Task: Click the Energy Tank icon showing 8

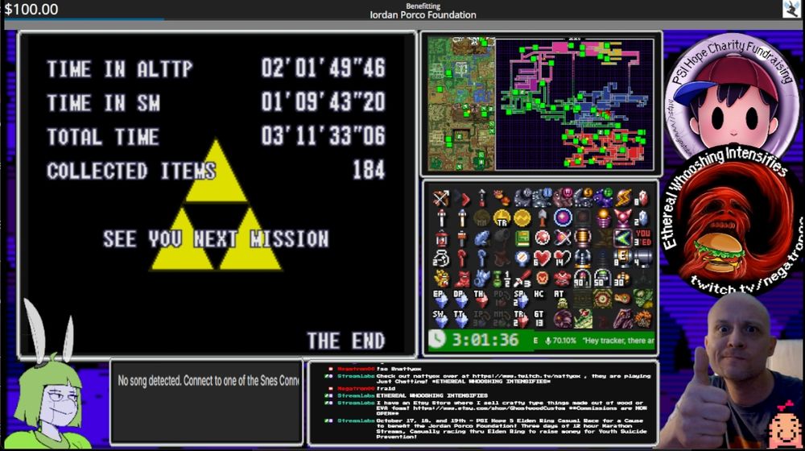Action: [x=623, y=259]
